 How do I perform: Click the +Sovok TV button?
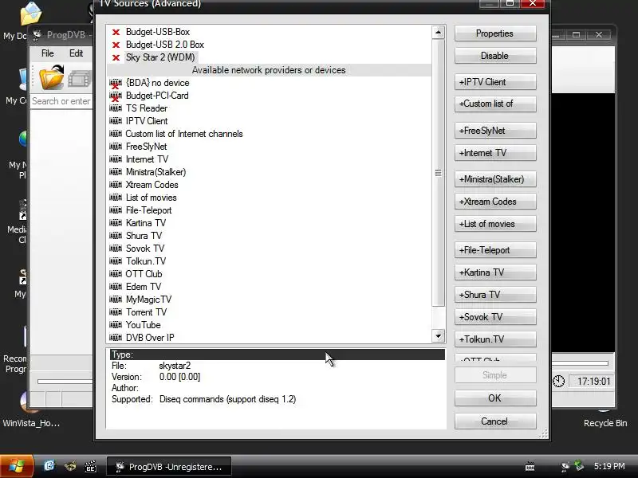coord(494,317)
